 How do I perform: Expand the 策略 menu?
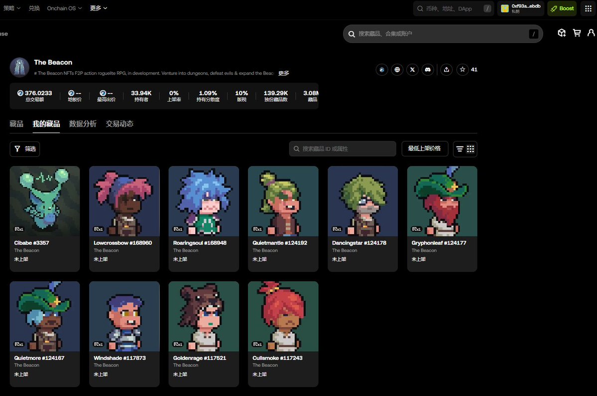point(12,8)
